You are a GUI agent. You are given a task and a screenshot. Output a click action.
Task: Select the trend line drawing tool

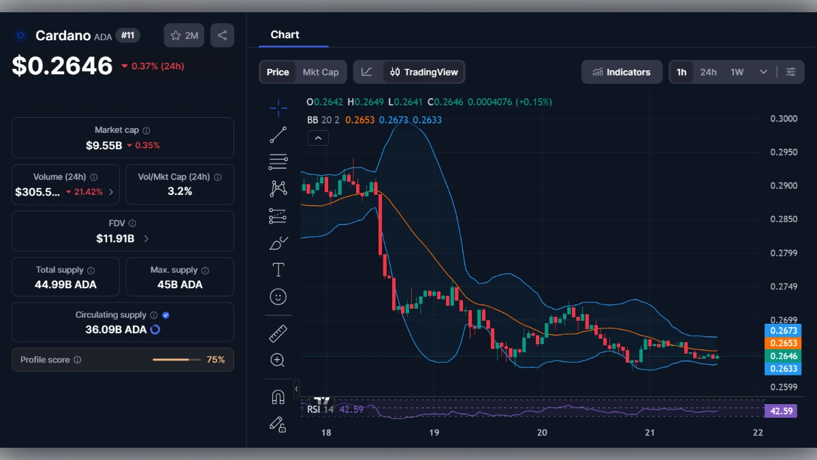pos(278,135)
